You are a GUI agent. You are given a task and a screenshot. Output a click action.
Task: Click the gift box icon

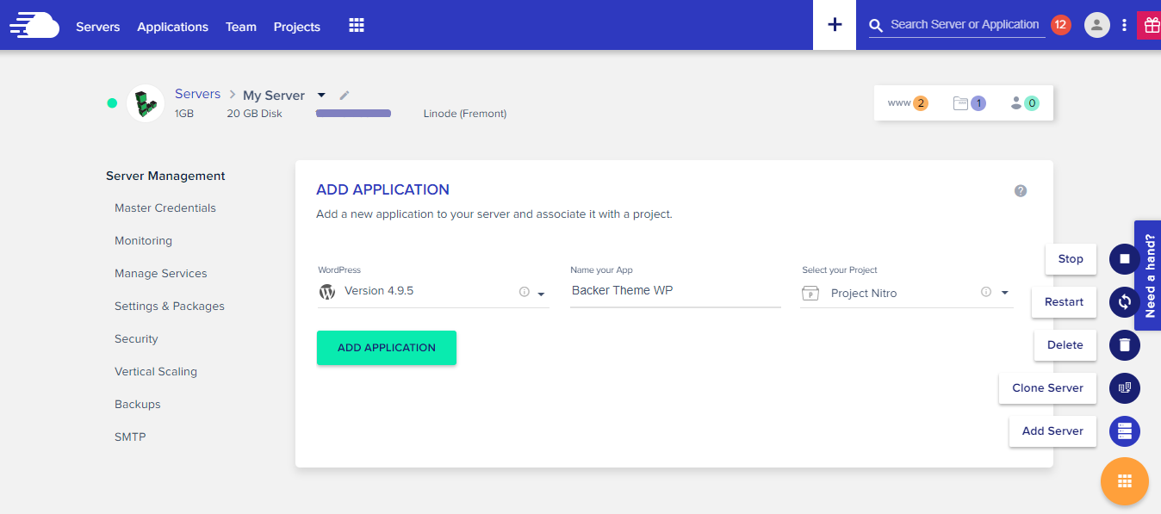point(1152,25)
